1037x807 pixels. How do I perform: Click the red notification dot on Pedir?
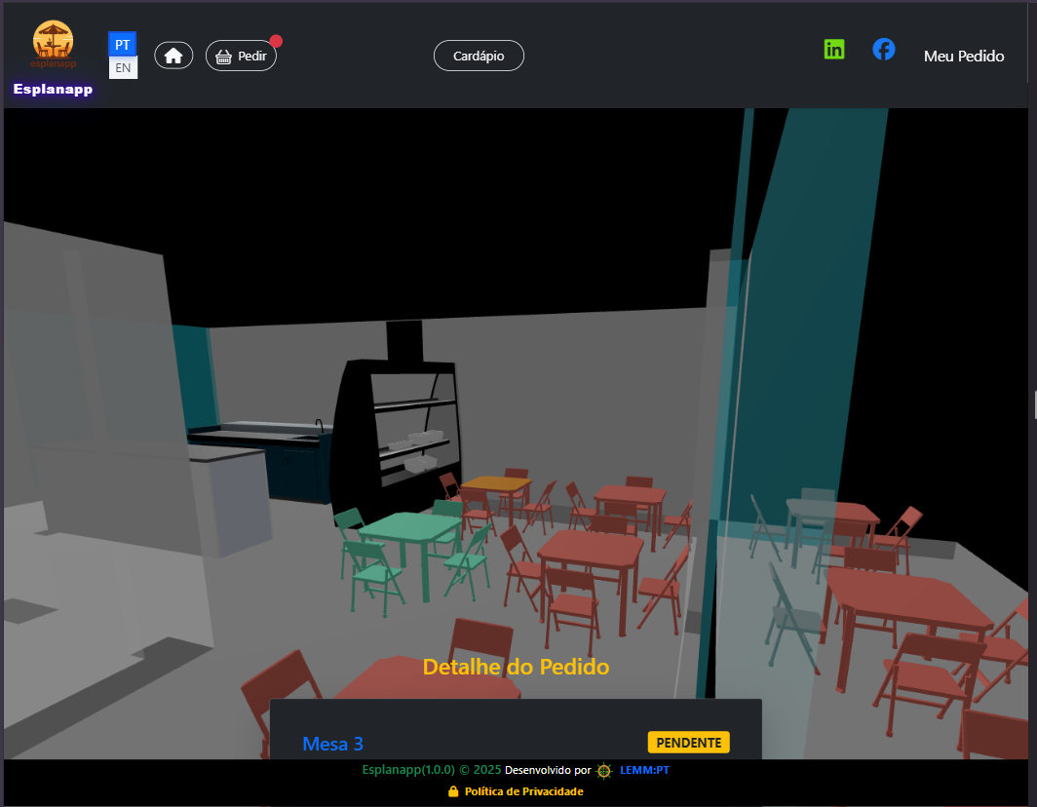pyautogui.click(x=276, y=41)
